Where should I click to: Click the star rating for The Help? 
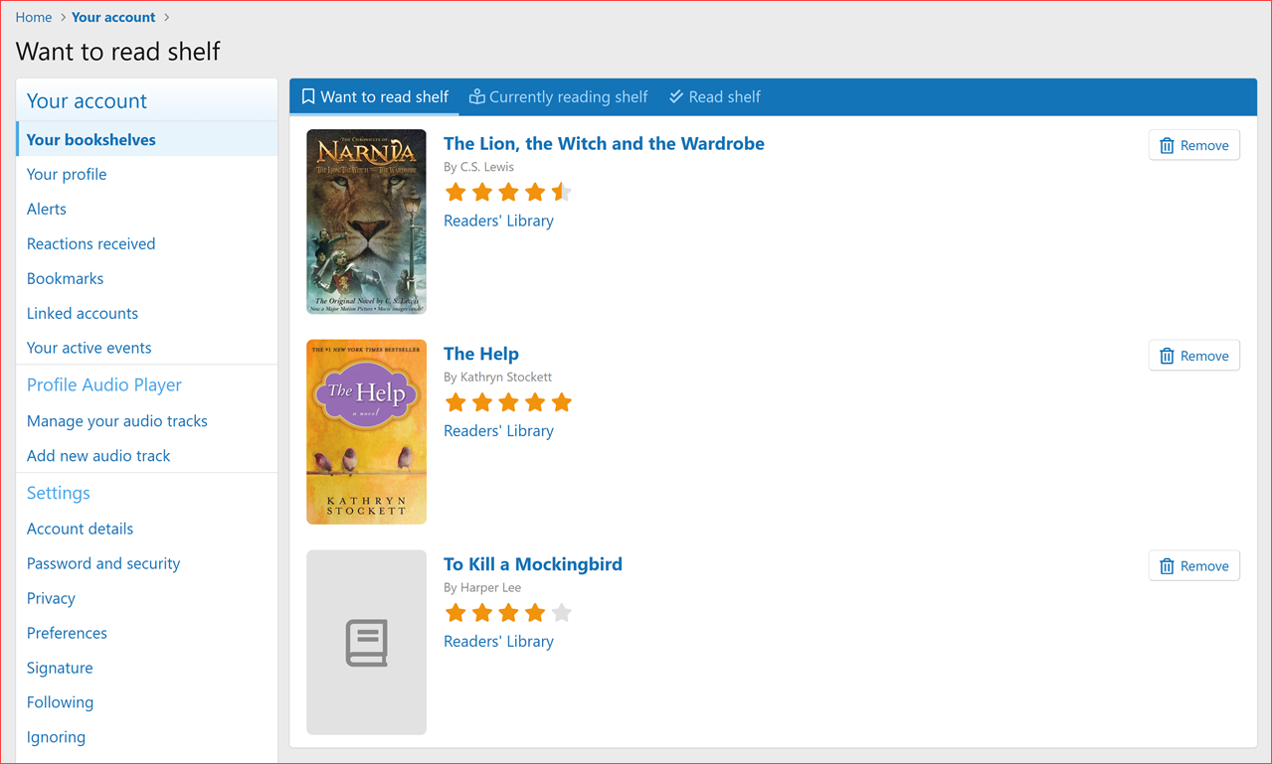[508, 402]
